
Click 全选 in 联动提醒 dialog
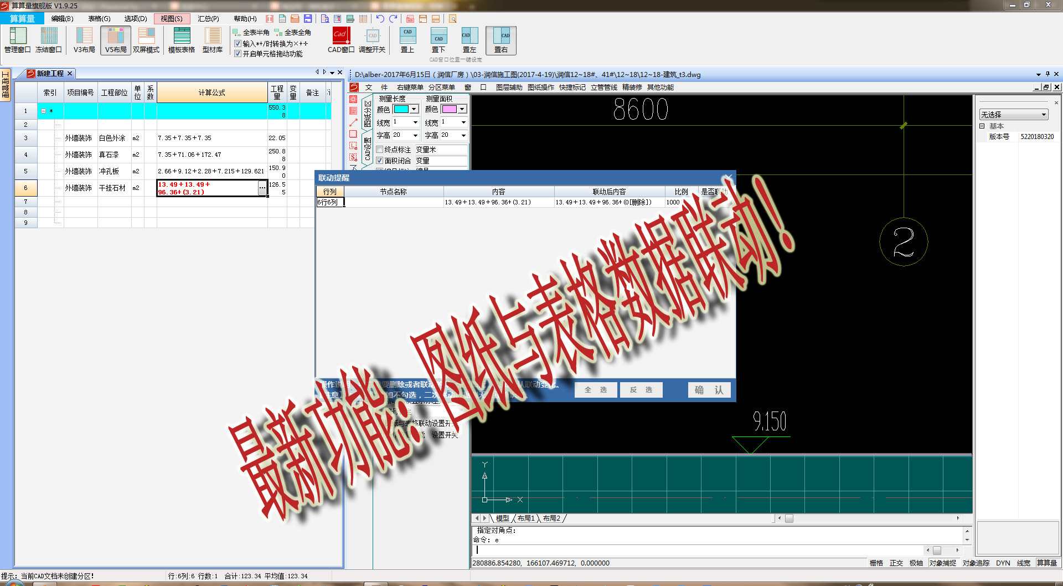click(x=596, y=390)
